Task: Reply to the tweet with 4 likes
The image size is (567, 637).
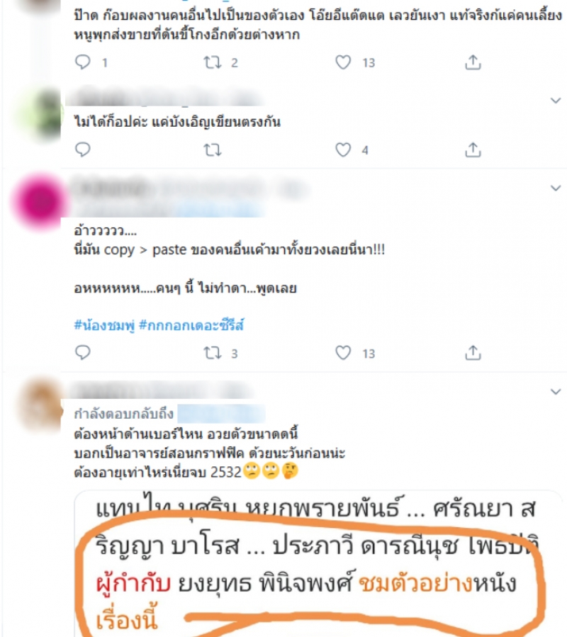Action: click(83, 150)
